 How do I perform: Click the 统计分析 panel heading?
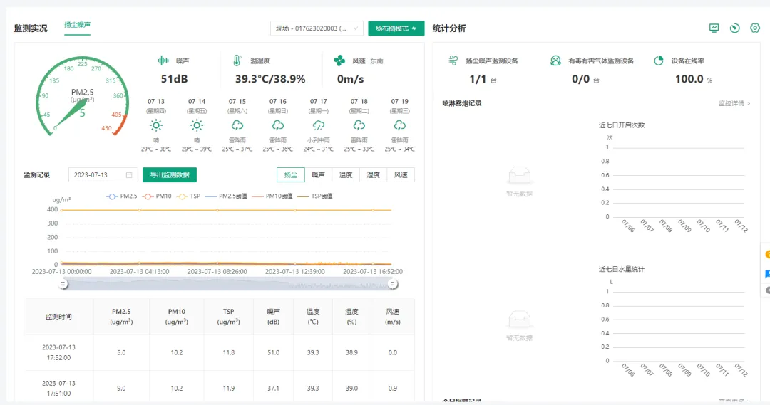tap(449, 28)
